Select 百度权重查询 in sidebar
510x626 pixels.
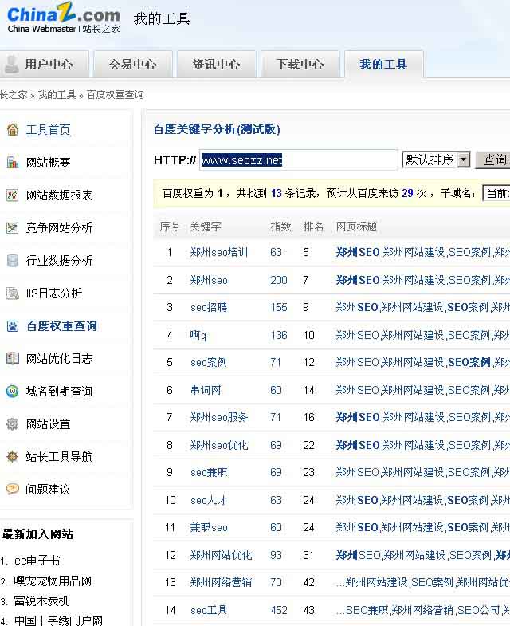click(61, 326)
